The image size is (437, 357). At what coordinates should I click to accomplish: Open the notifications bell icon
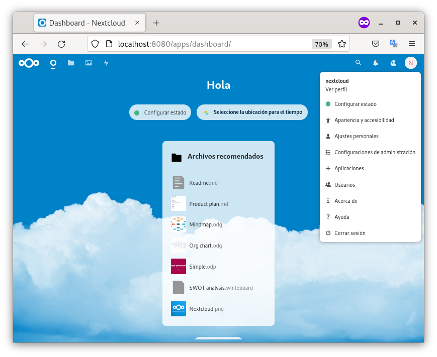point(376,63)
